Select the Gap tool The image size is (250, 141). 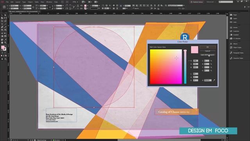coord(5,18)
